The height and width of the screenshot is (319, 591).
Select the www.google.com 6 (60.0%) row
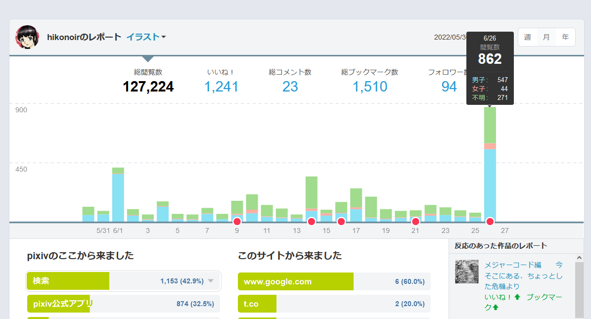point(334,281)
